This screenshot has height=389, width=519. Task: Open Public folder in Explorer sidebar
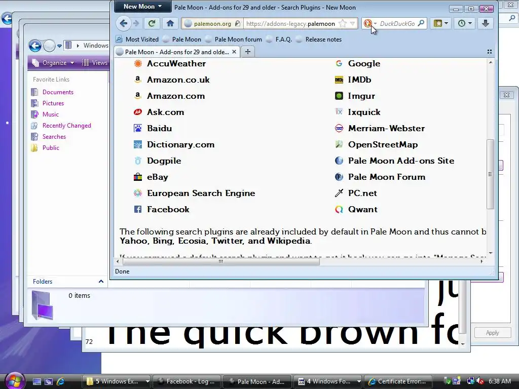click(51, 148)
